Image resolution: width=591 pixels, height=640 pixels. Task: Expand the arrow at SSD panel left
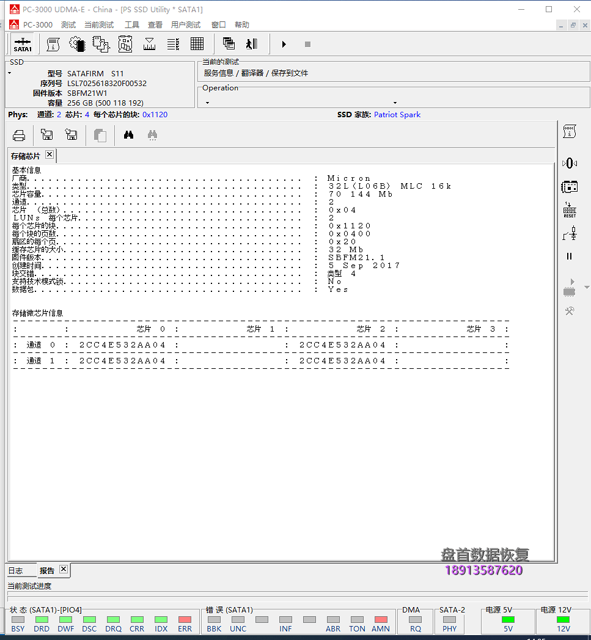9,73
